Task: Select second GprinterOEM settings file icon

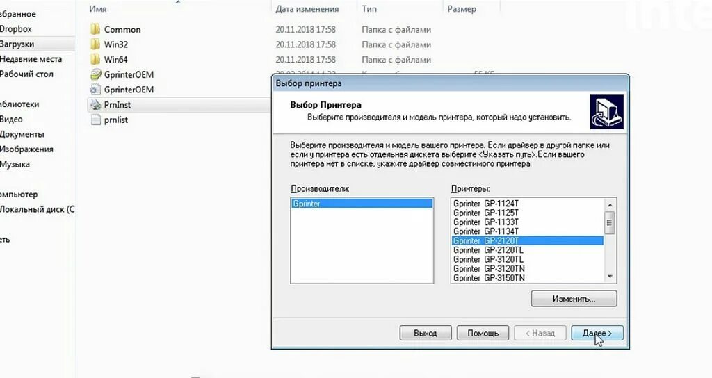Action: coord(95,90)
